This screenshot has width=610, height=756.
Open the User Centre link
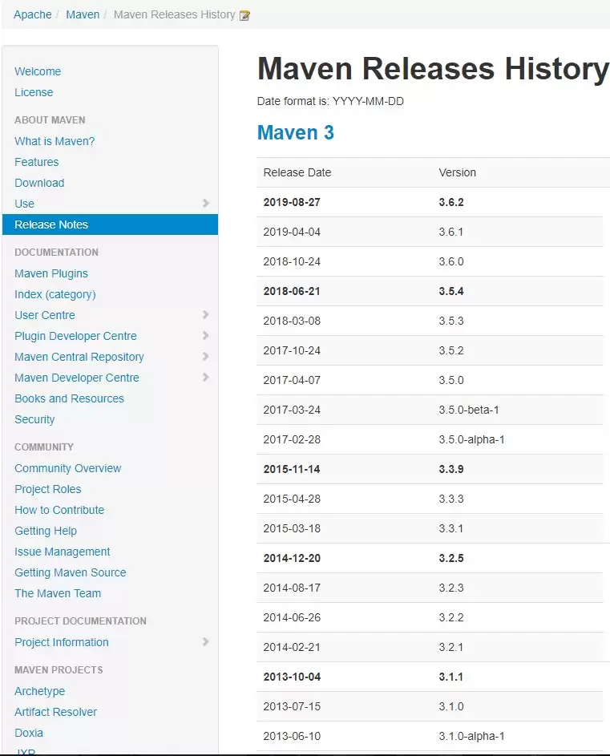click(x=45, y=315)
